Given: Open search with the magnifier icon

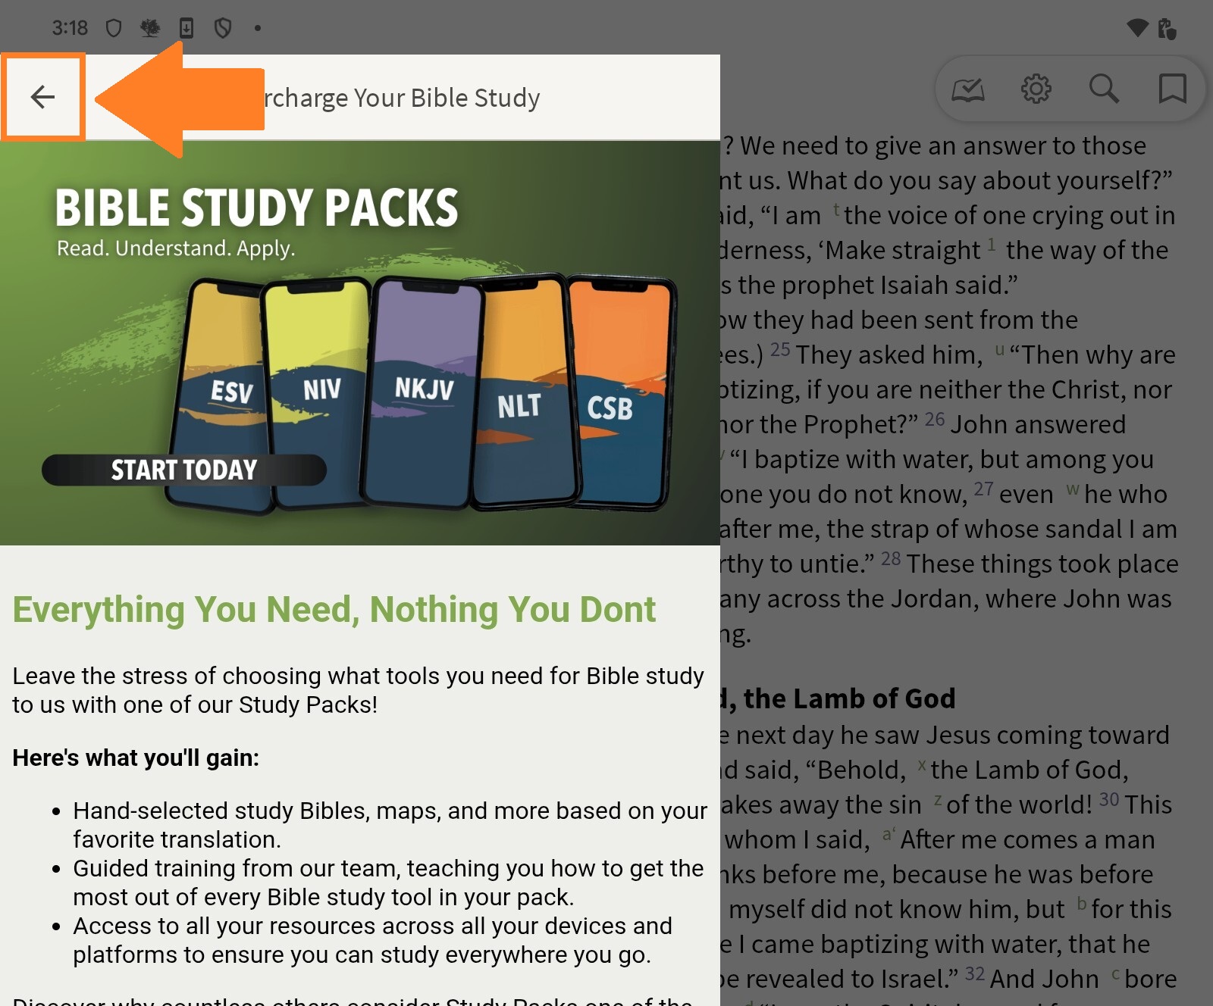Looking at the screenshot, I should point(1104,89).
